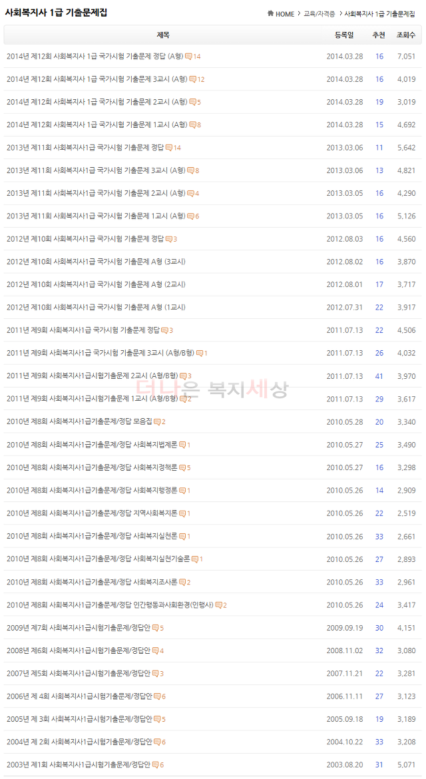This screenshot has height=779, width=426.
Task: Open 2010년 제8회 지역사회복지론 post
Action: pyautogui.click(x=92, y=513)
